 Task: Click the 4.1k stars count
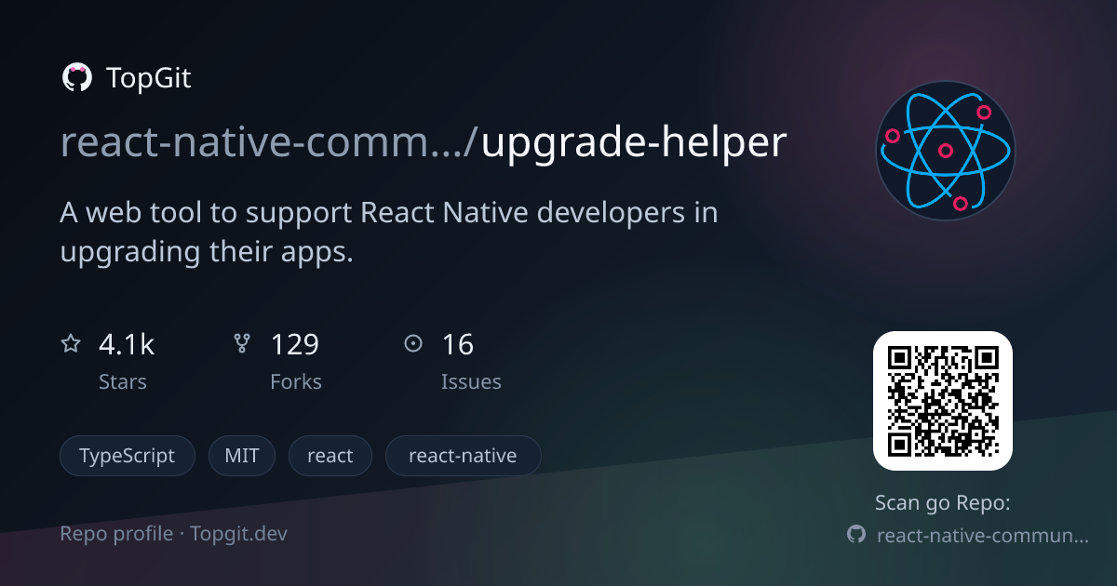(127, 345)
